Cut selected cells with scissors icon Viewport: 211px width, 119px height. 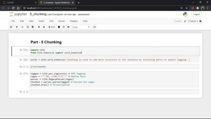23,27
